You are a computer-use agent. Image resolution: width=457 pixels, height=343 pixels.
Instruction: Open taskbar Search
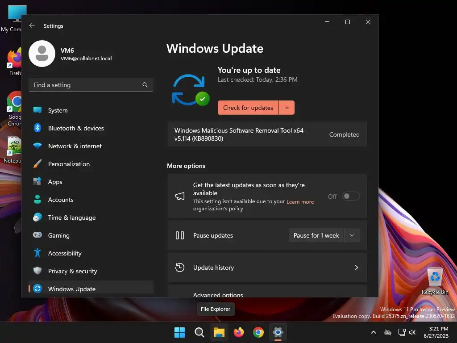point(199,332)
